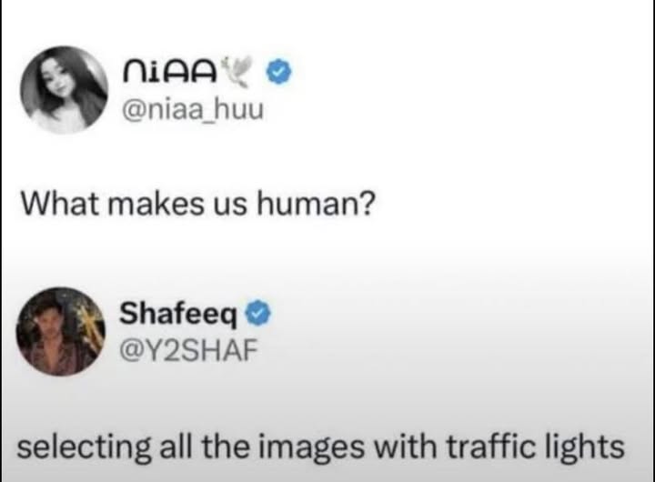This screenshot has height=482, width=655.
Task: Click the NIAA display name
Action: (x=170, y=72)
